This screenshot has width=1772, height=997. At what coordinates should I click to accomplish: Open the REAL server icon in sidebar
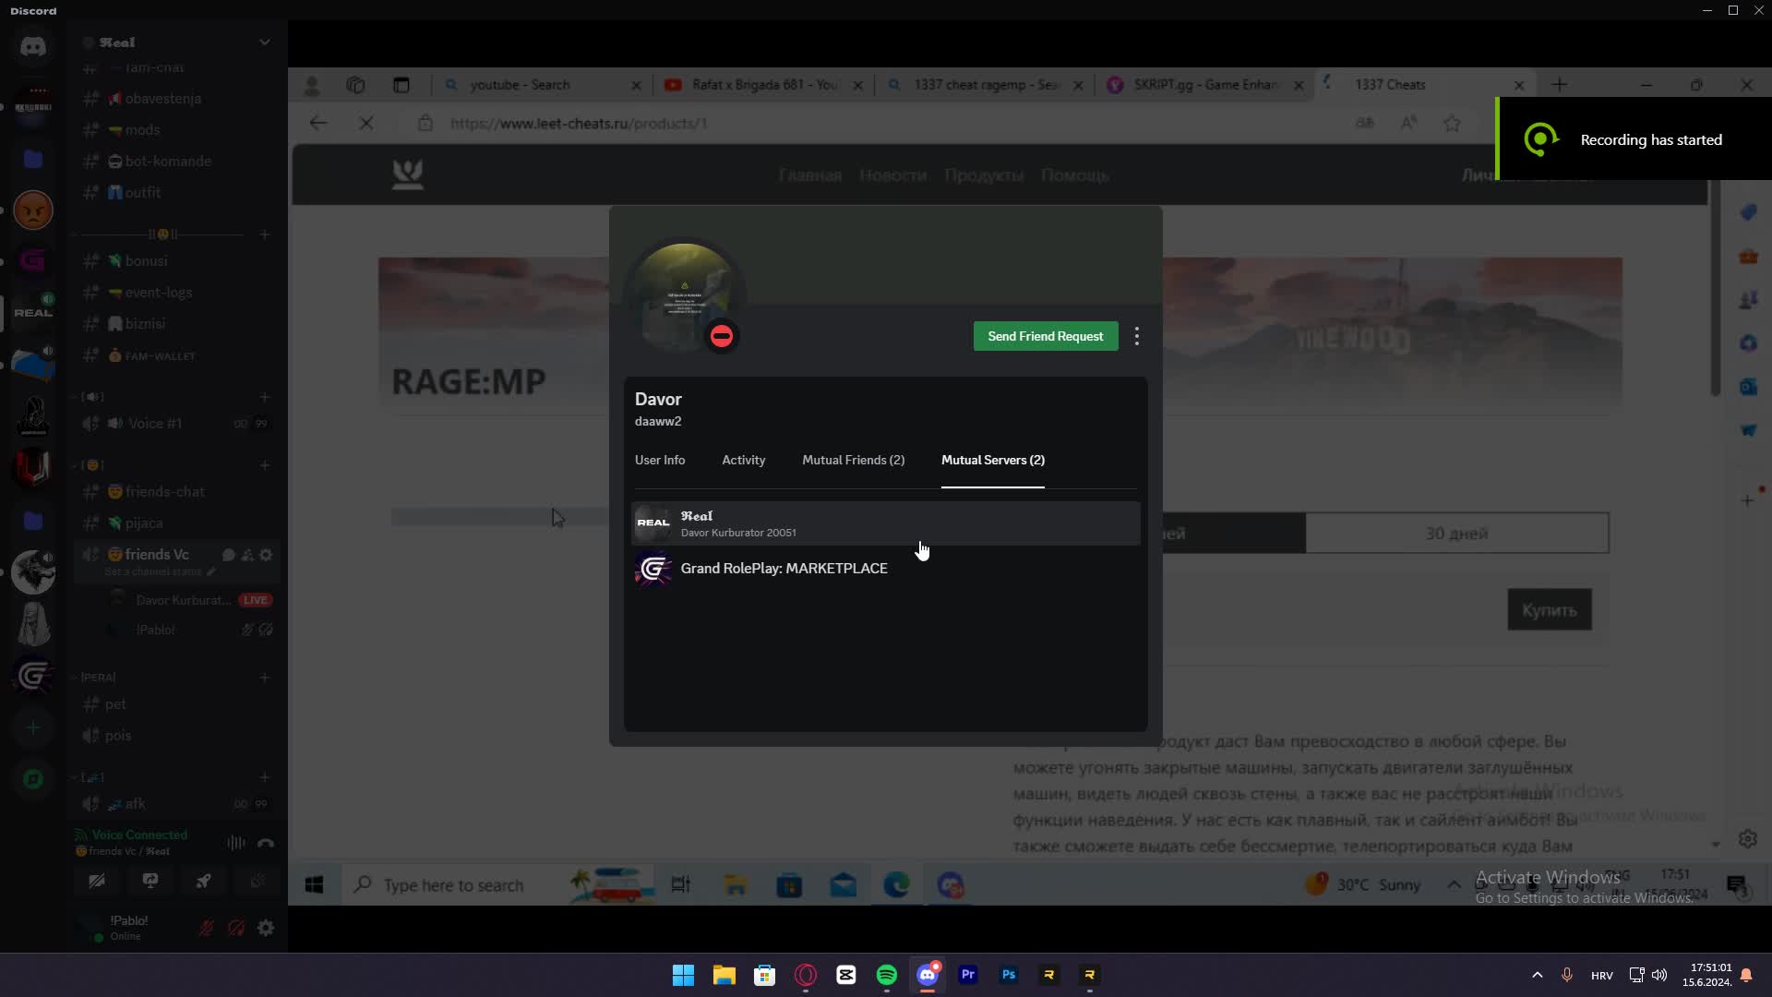pos(33,312)
